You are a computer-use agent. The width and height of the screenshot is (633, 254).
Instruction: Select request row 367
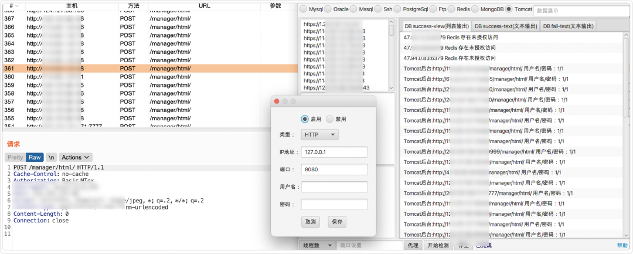pyautogui.click(x=149, y=19)
